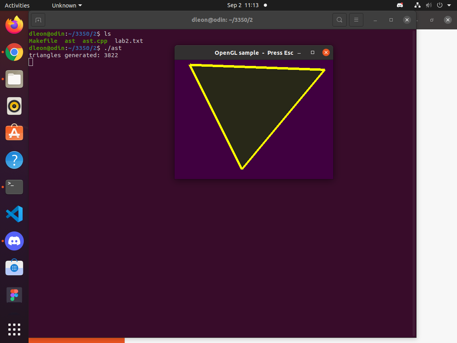Image resolution: width=457 pixels, height=343 pixels.
Task: Launch Visual Studio Code from dock
Action: tap(14, 214)
